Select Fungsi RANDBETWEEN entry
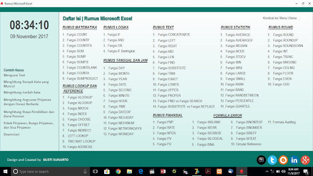 (x=242, y=95)
